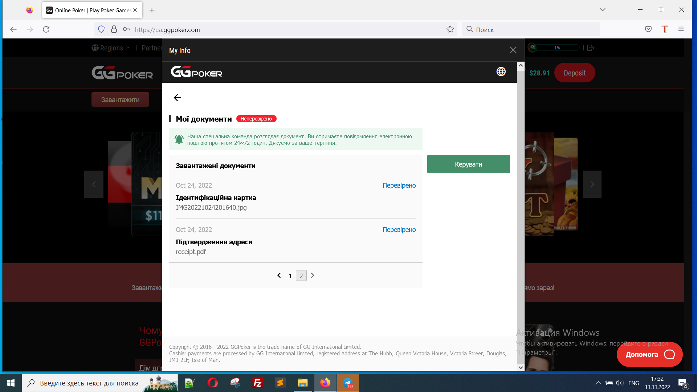Open Telegram from the taskbar
The height and width of the screenshot is (392, 697).
click(348, 383)
